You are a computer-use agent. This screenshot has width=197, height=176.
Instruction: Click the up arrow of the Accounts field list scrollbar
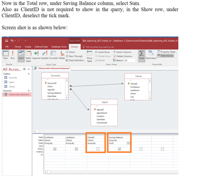(x=67, y=80)
